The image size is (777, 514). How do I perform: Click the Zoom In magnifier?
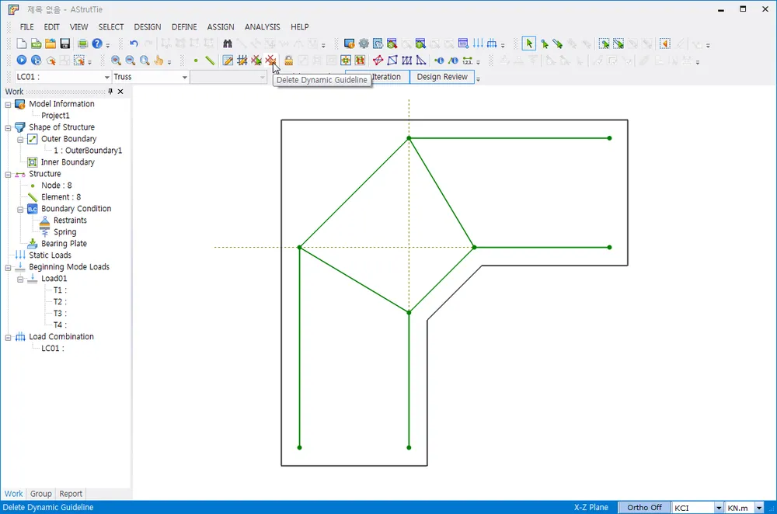coord(116,61)
